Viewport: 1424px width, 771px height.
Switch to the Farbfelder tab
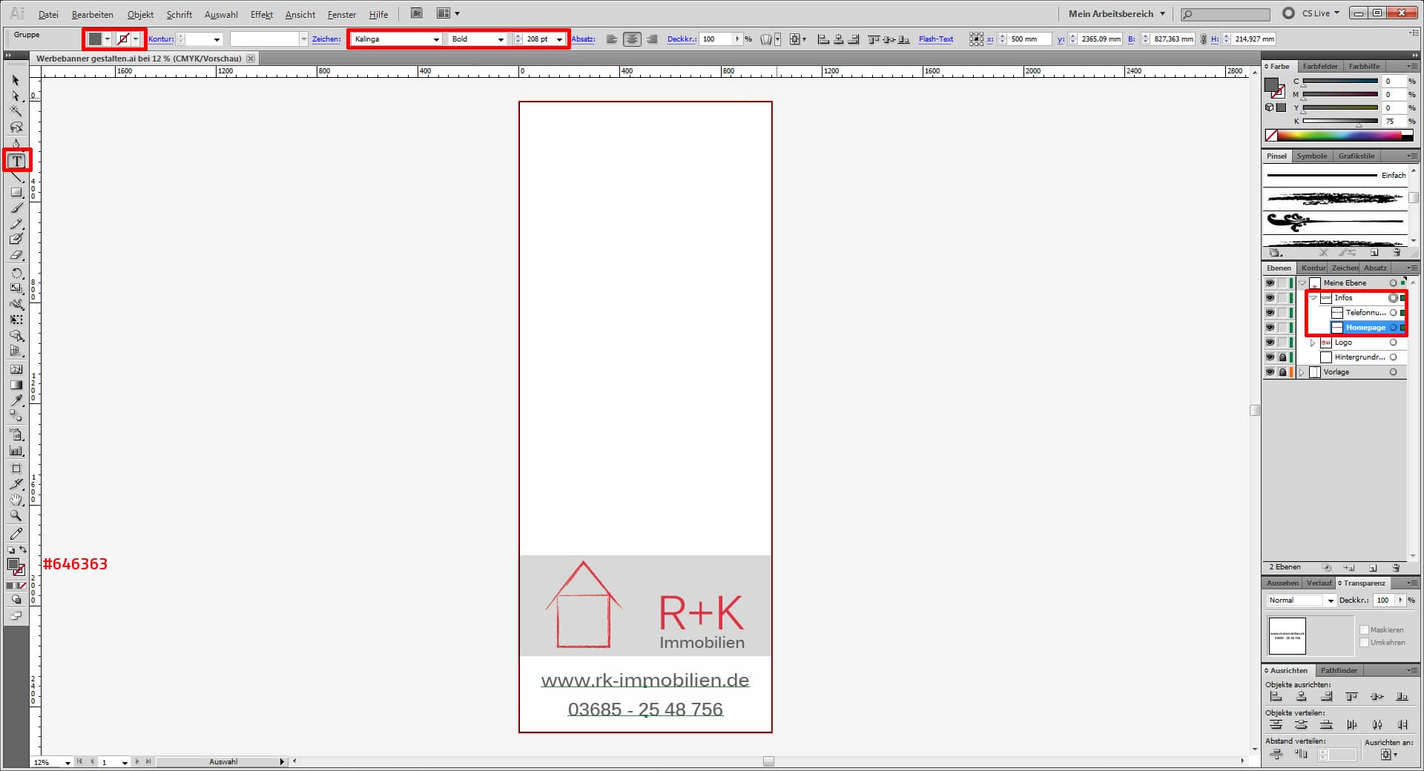point(1319,67)
